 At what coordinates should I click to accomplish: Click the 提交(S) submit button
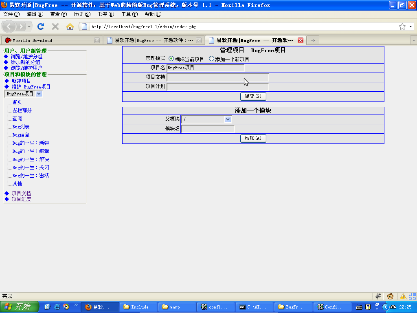point(253,96)
